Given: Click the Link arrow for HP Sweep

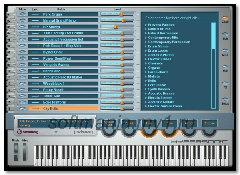Looking at the screenshot, I should [35, 27].
